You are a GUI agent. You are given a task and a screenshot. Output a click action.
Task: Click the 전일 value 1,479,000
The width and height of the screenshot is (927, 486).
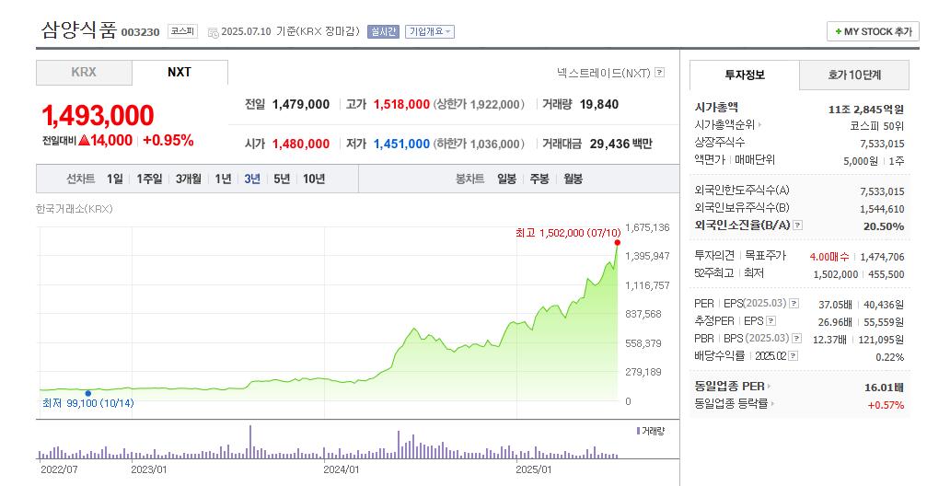click(x=301, y=104)
